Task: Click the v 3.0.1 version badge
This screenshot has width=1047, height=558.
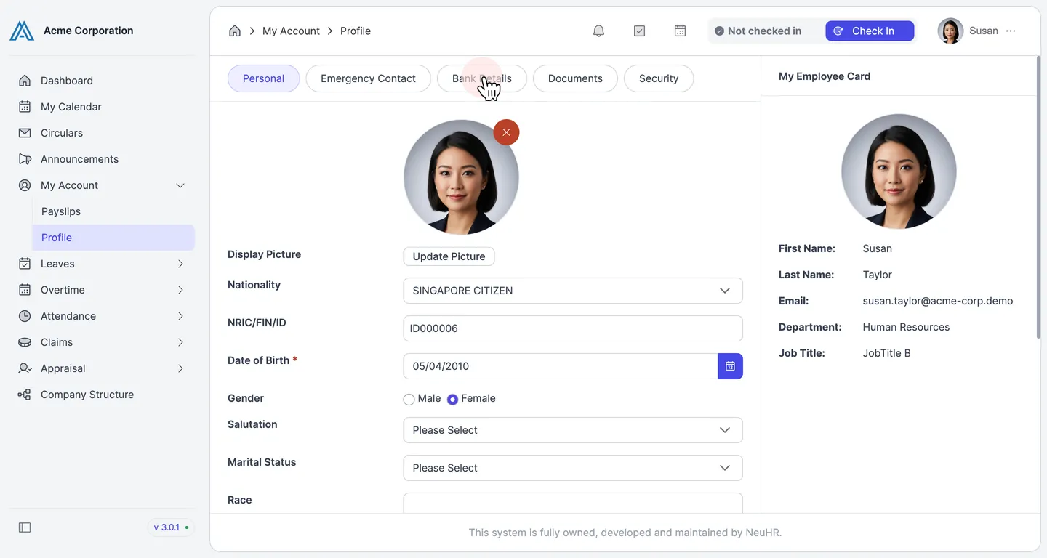Action: 172,527
